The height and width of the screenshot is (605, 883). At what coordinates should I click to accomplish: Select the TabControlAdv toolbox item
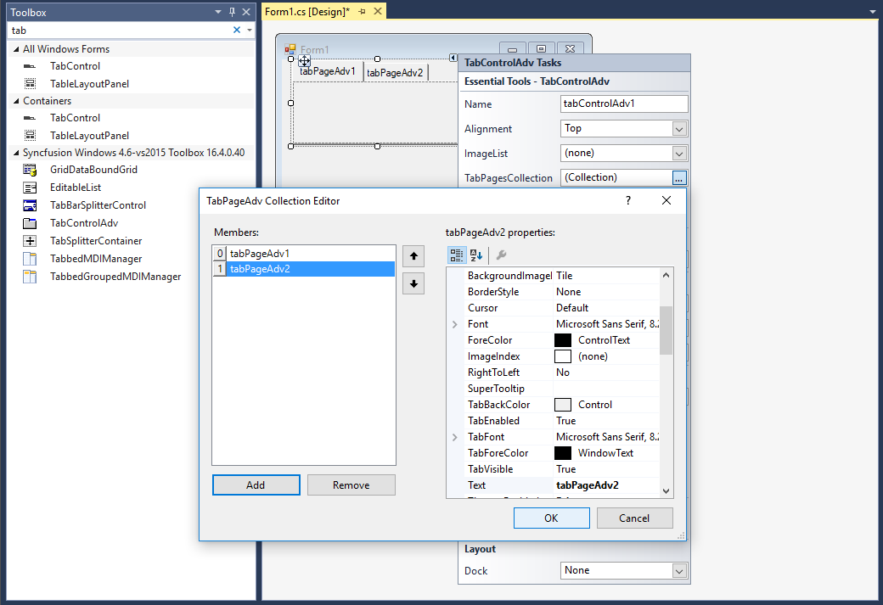(83, 223)
